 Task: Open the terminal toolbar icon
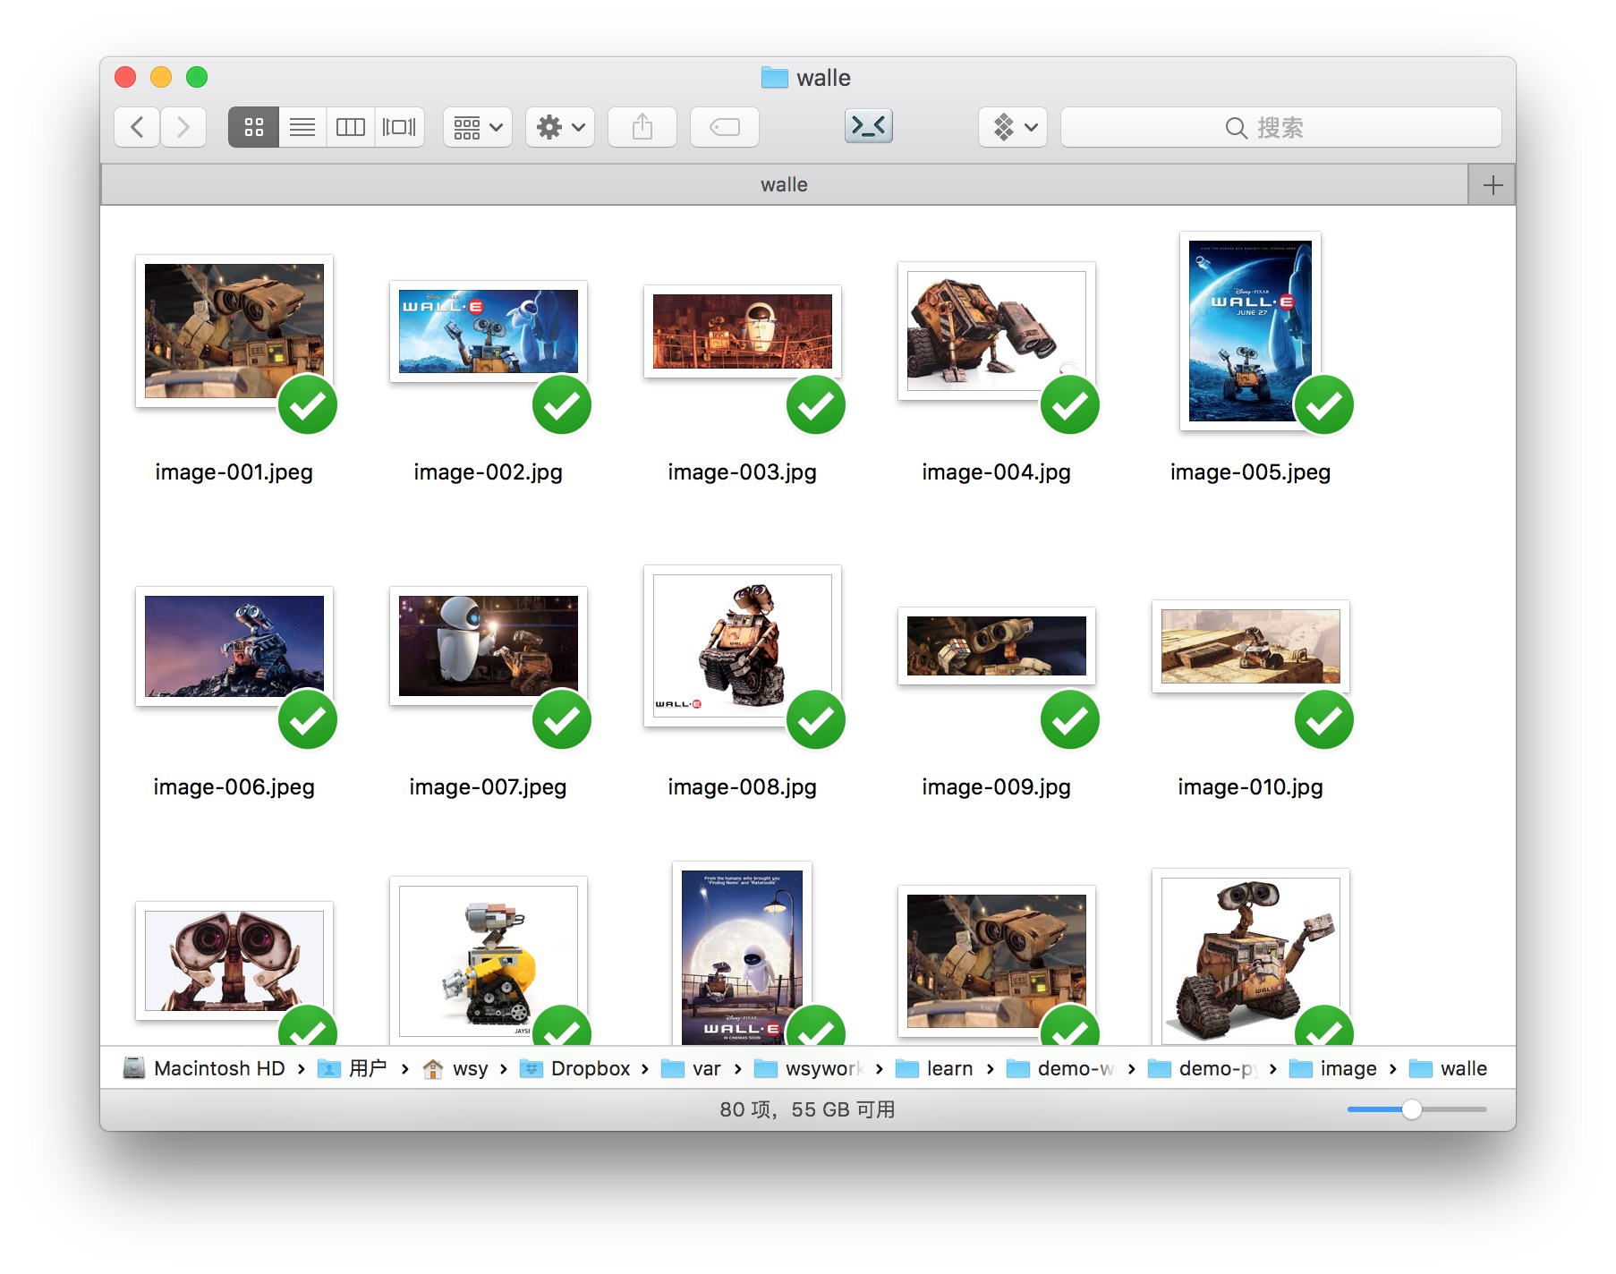tap(868, 126)
